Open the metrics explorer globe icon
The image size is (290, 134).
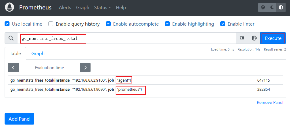(254, 38)
